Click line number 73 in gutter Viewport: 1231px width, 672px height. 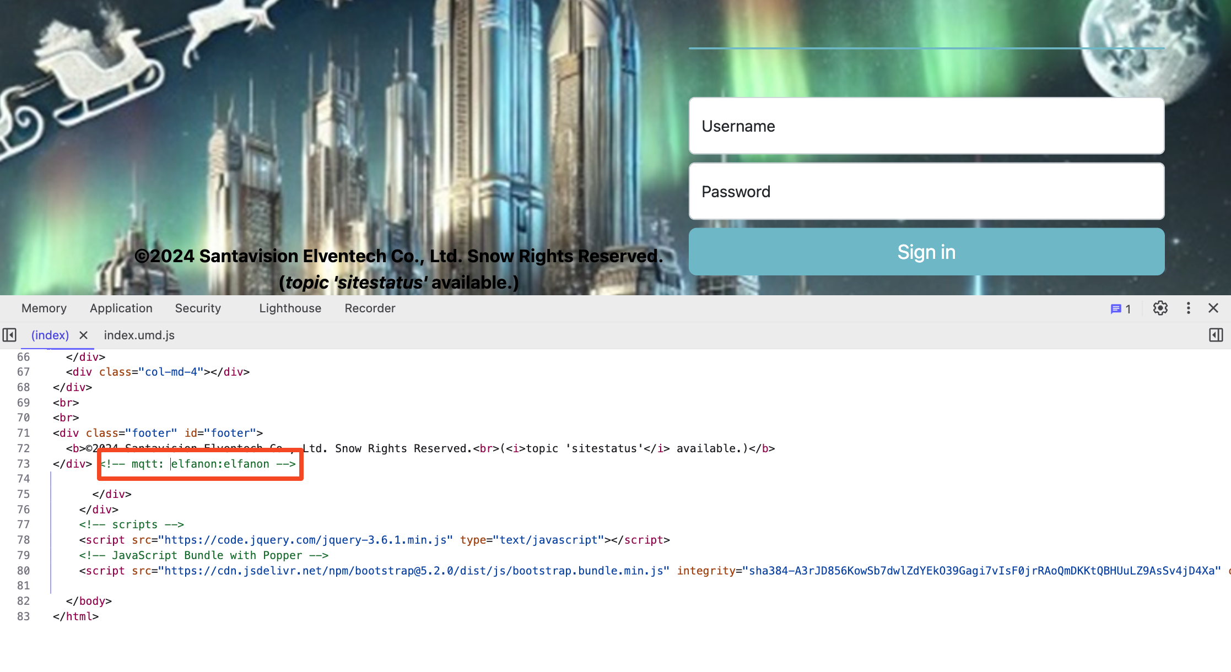point(23,464)
